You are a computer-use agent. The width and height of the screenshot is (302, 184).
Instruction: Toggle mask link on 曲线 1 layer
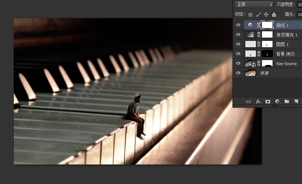259,25
